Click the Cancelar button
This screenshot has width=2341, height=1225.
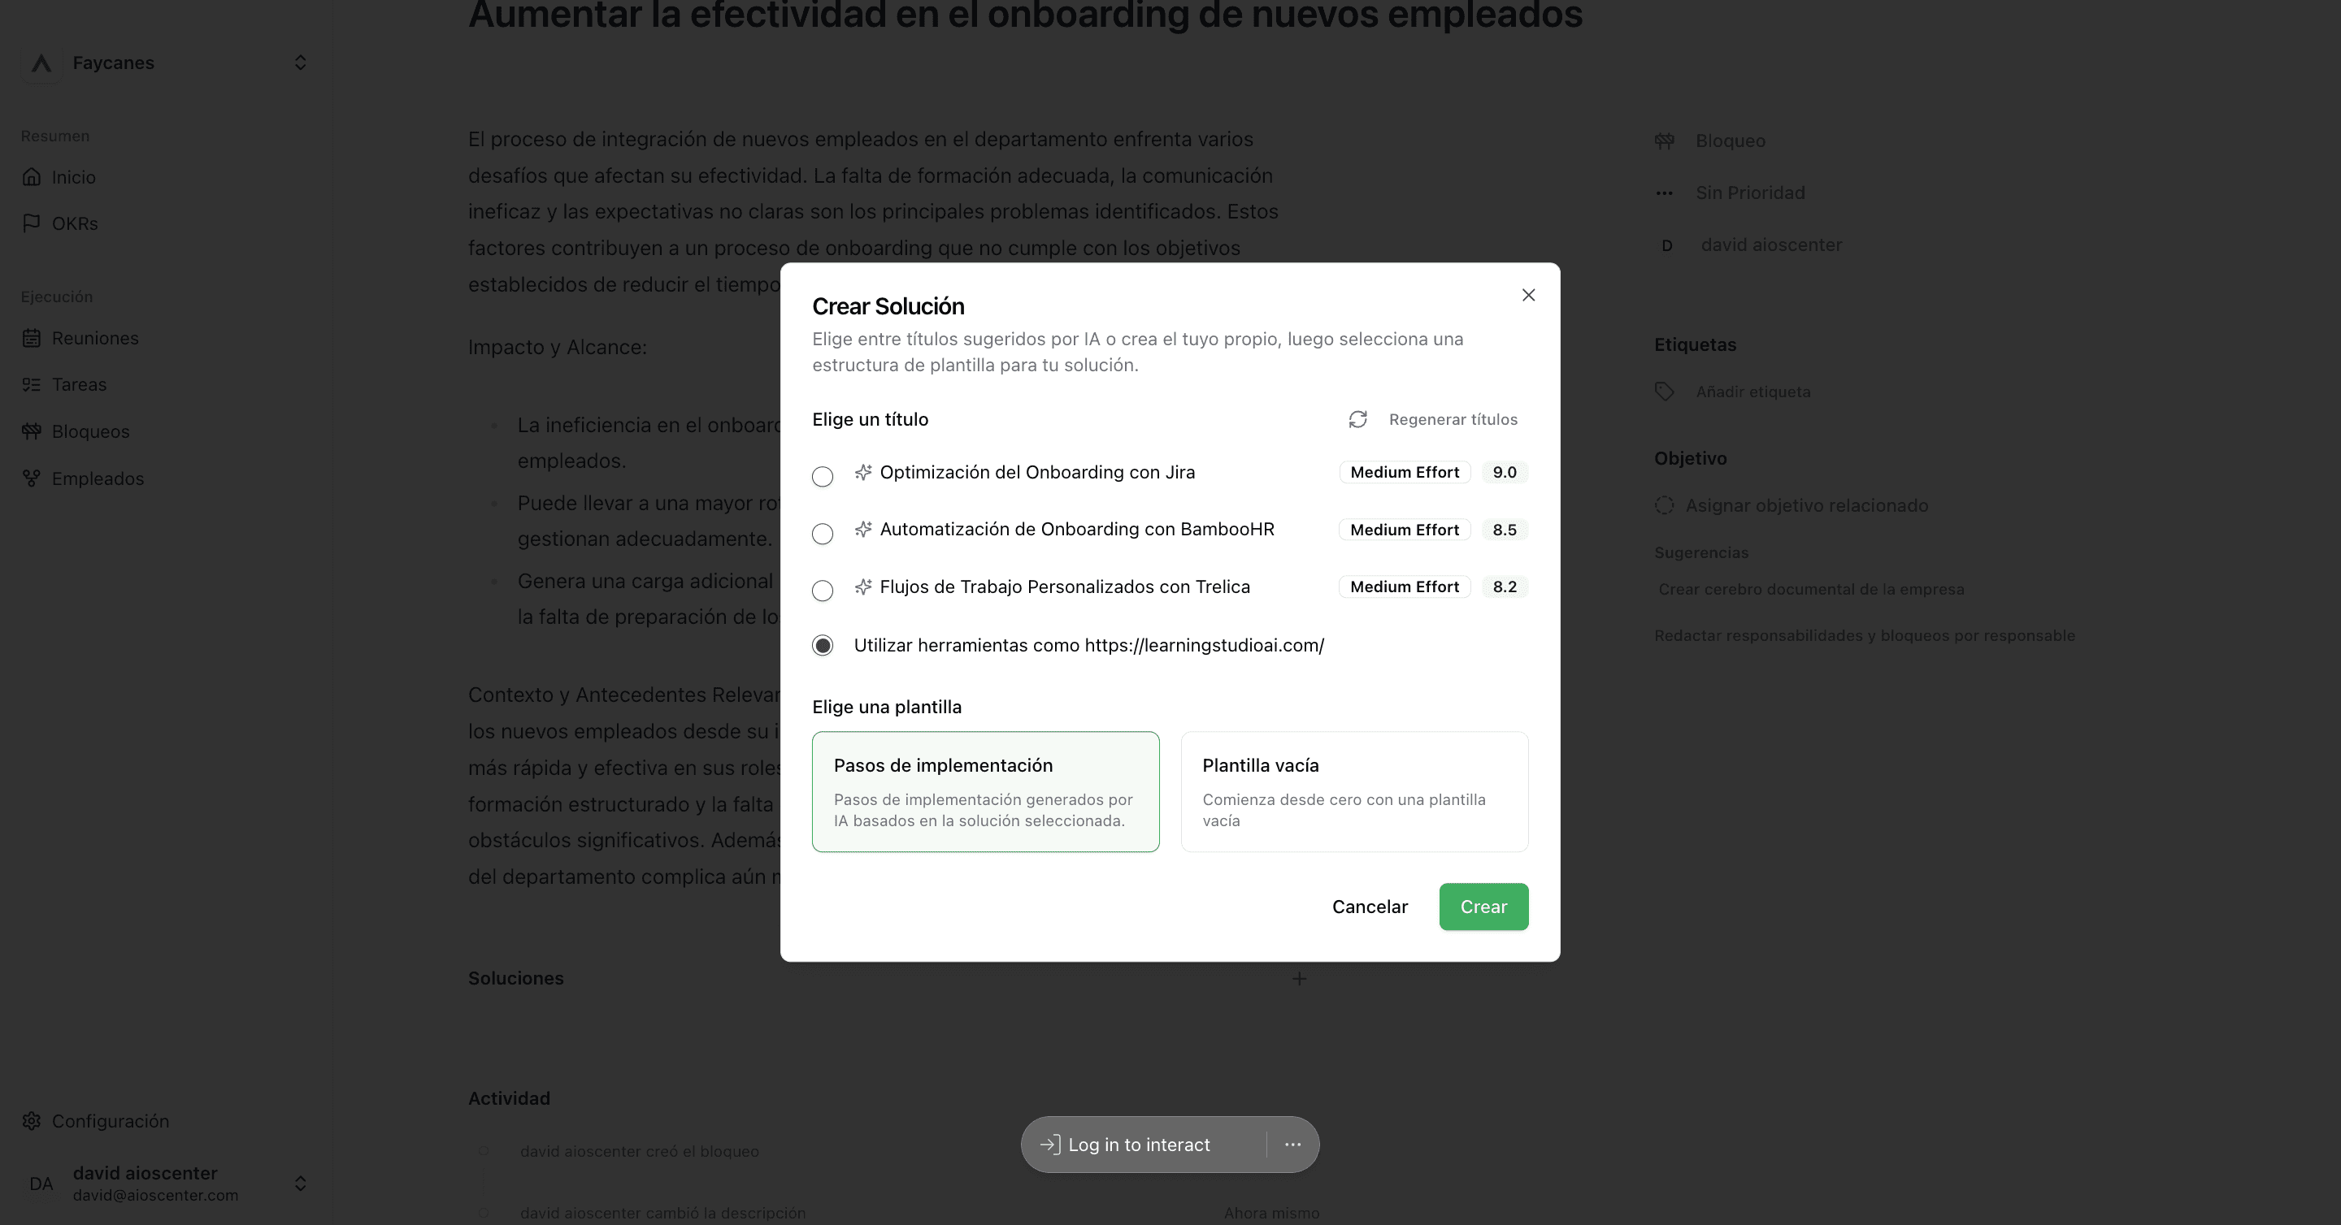click(x=1370, y=907)
